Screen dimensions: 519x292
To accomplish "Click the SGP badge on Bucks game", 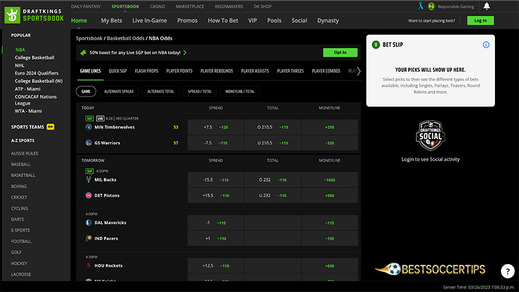I will (x=90, y=171).
